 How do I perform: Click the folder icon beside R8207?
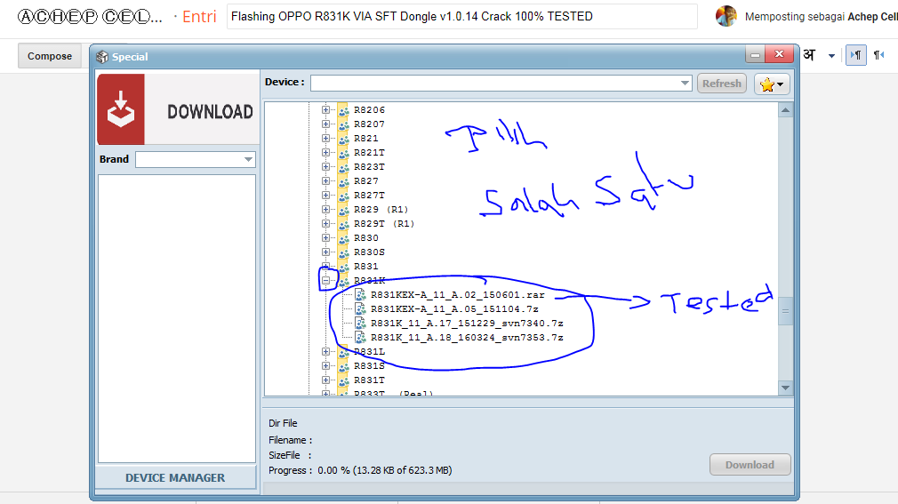pos(343,124)
